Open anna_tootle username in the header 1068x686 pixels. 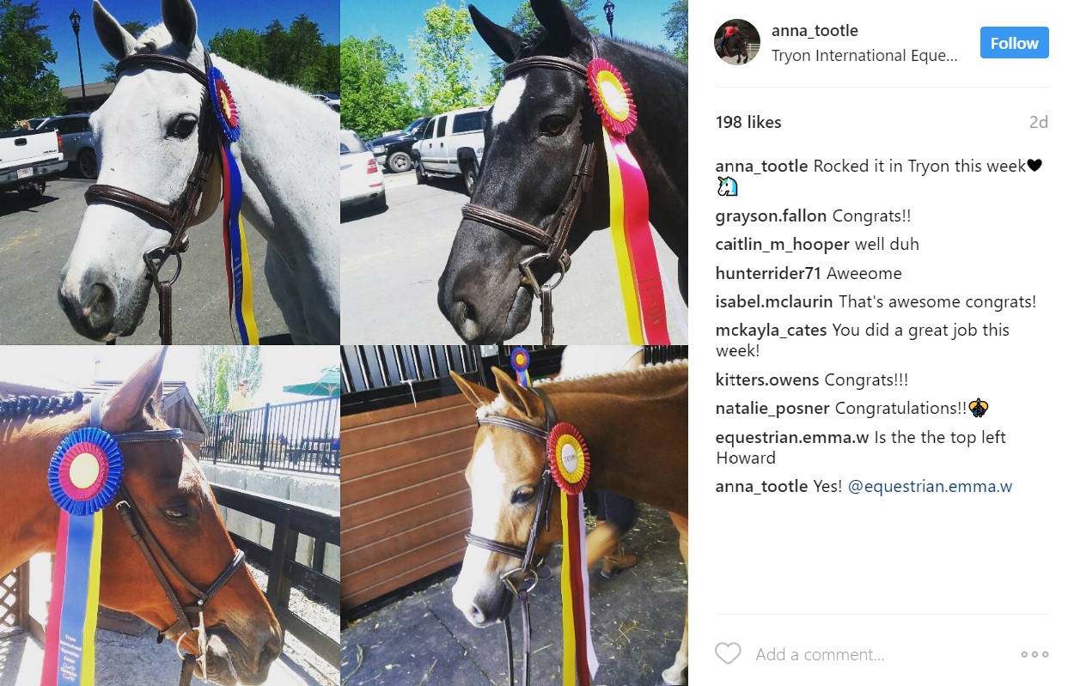click(x=815, y=31)
